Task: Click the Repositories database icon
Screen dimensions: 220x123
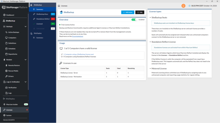Action: (6, 54)
